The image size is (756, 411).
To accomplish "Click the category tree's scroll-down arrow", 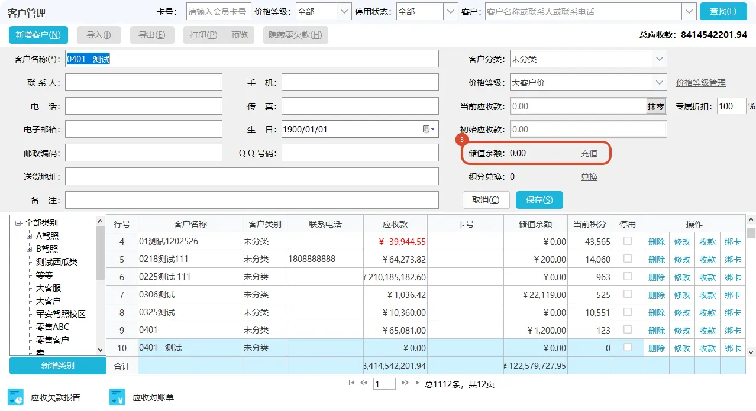I will pos(100,350).
